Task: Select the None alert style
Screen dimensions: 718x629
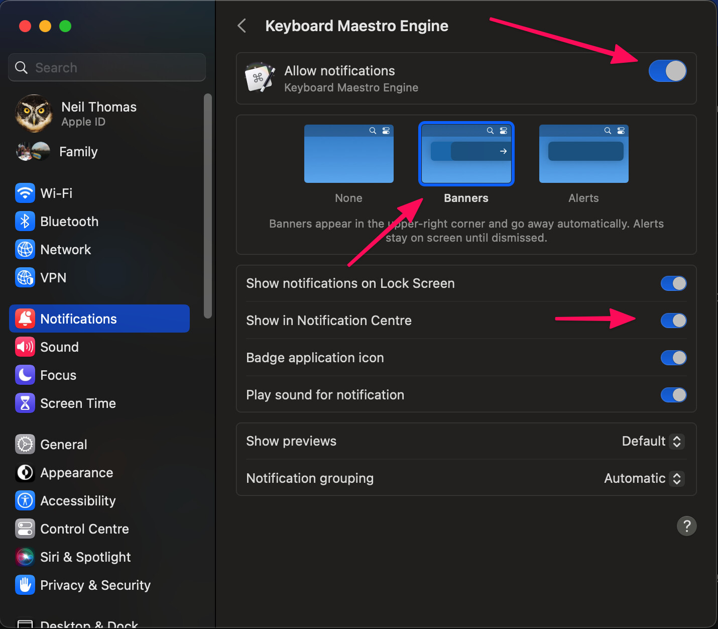Action: click(x=349, y=154)
